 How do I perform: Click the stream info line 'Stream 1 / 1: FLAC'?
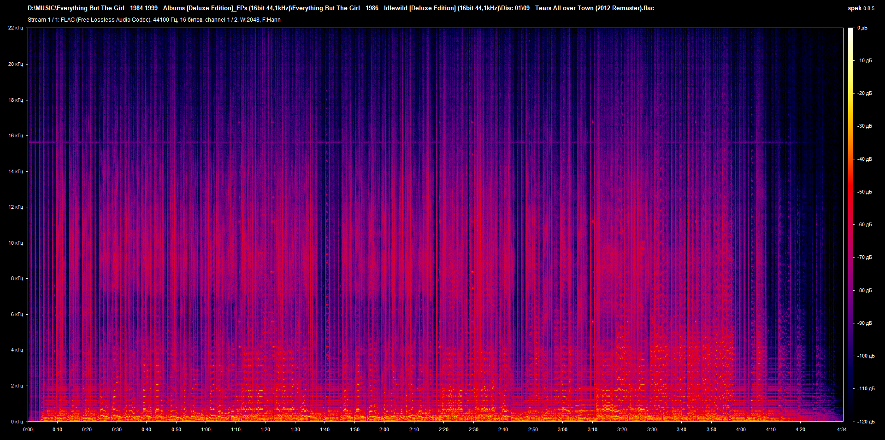point(154,20)
